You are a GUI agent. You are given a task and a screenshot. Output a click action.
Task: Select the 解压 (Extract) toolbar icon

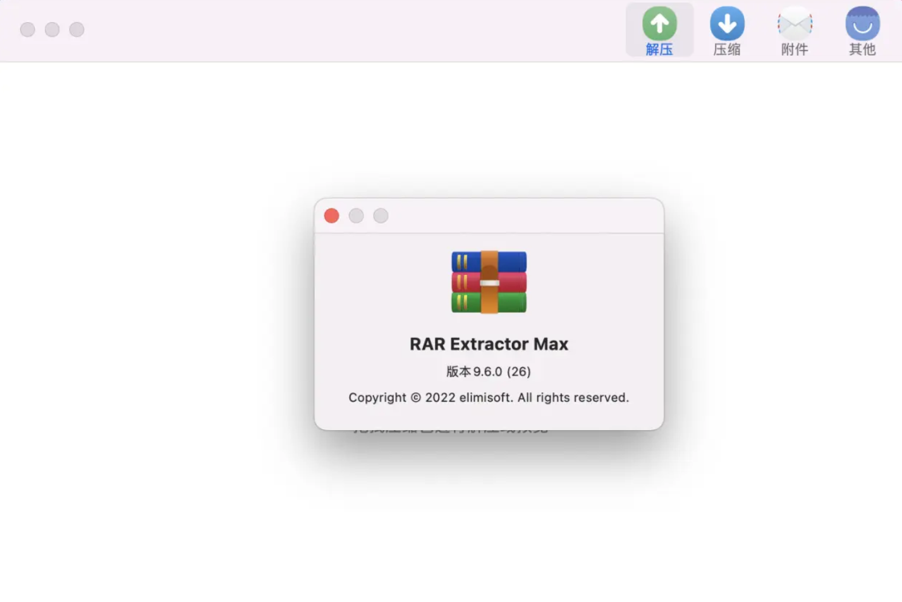pos(659,30)
